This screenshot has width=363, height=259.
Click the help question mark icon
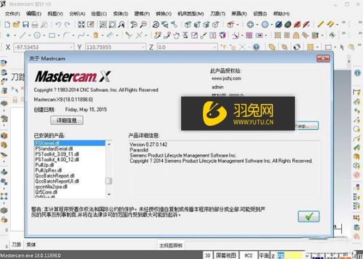(x=256, y=47)
